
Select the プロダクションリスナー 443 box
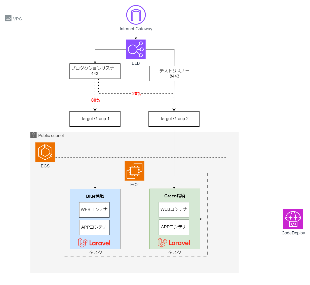click(95, 71)
